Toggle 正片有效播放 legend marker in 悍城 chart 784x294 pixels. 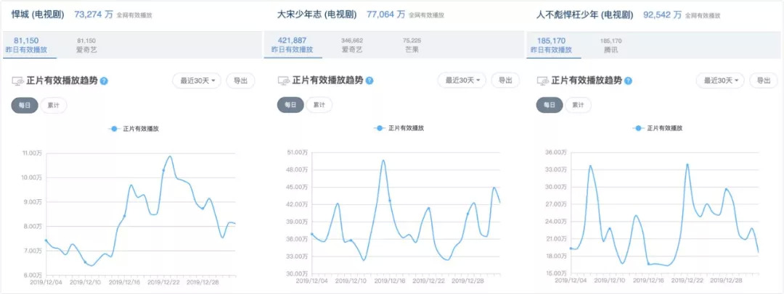[x=114, y=129]
